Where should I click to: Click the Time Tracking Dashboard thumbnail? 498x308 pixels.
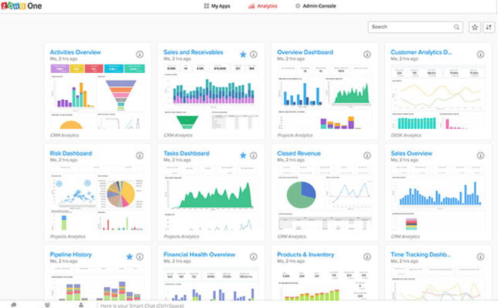[x=438, y=283]
